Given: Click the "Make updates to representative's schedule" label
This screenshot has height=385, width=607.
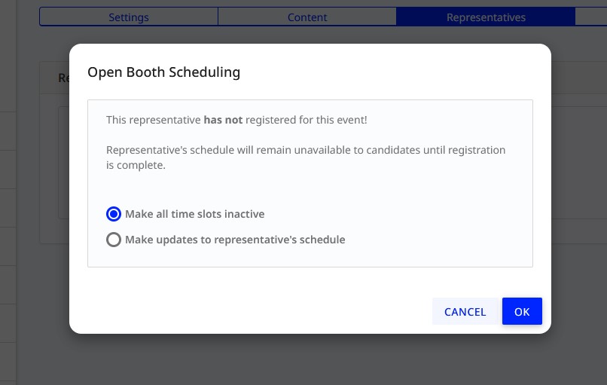Looking at the screenshot, I should point(235,240).
